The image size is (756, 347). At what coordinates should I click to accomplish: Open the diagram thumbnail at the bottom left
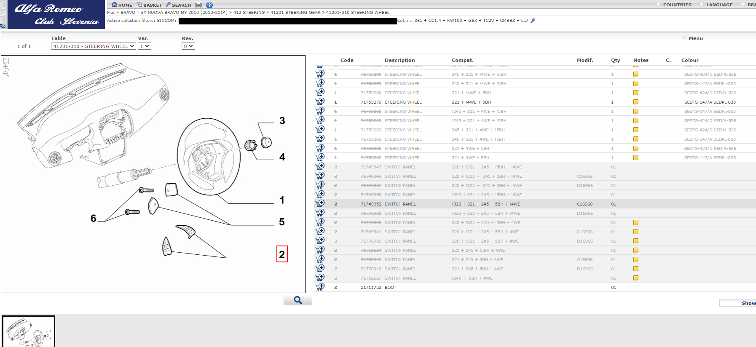(29, 331)
